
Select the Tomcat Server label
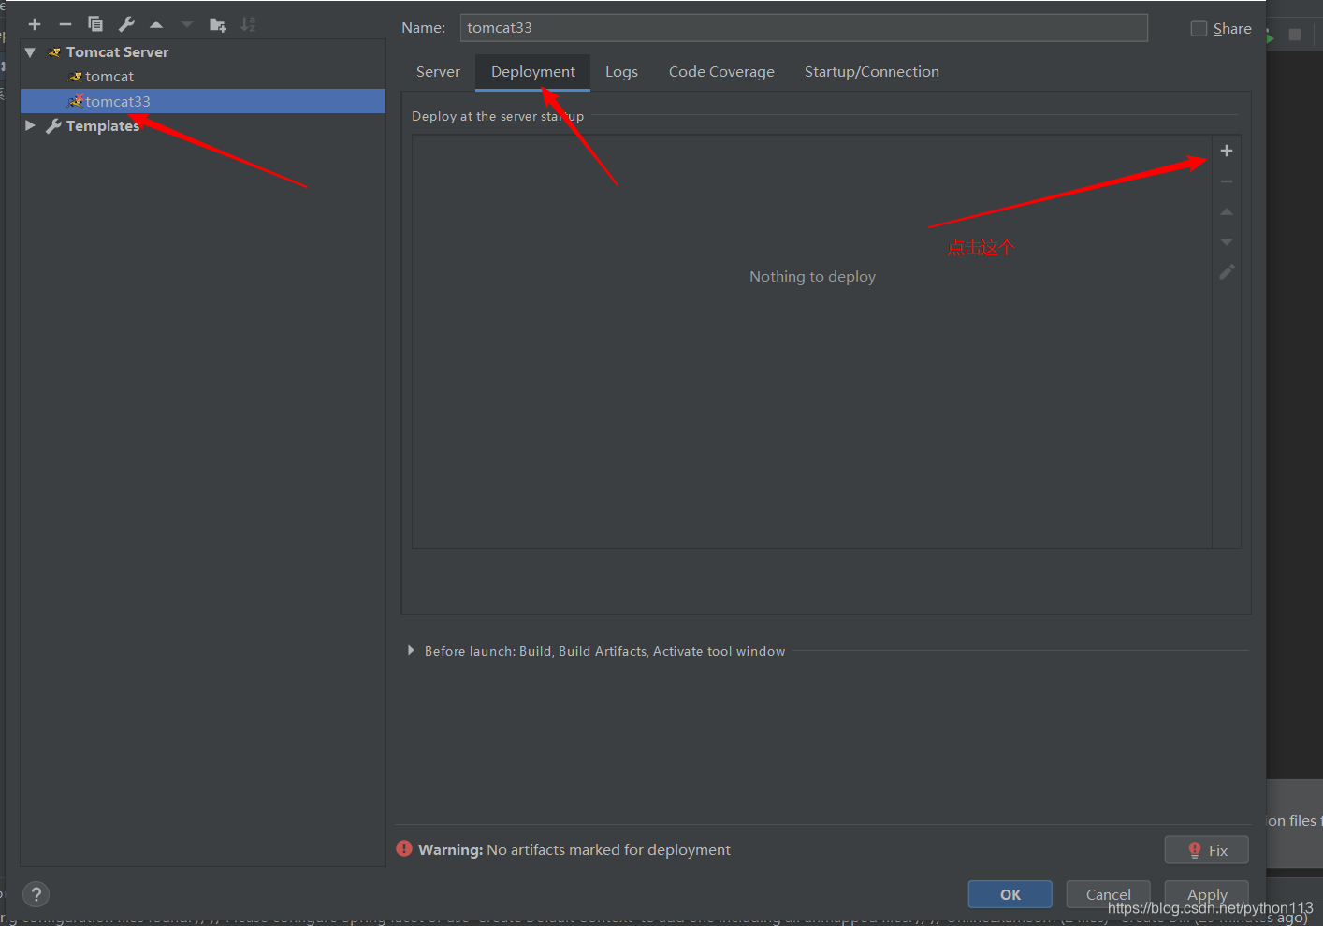pyautogui.click(x=117, y=52)
